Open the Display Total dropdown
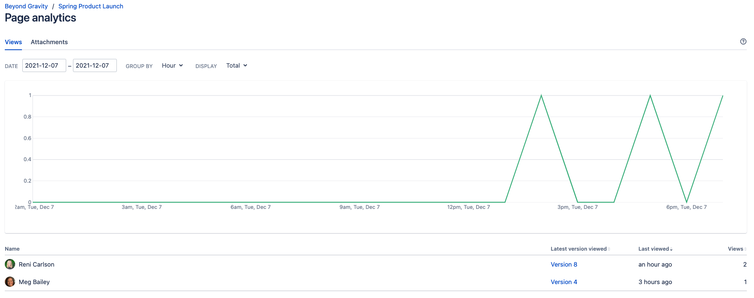 (x=236, y=66)
